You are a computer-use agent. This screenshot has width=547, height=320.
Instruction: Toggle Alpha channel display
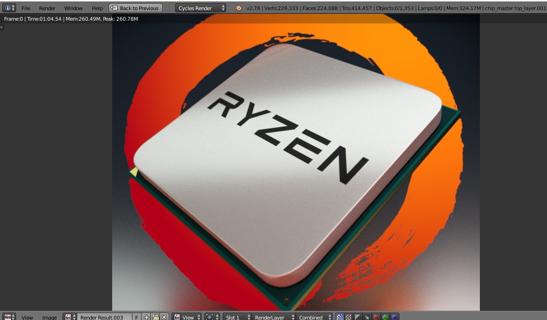click(358, 317)
